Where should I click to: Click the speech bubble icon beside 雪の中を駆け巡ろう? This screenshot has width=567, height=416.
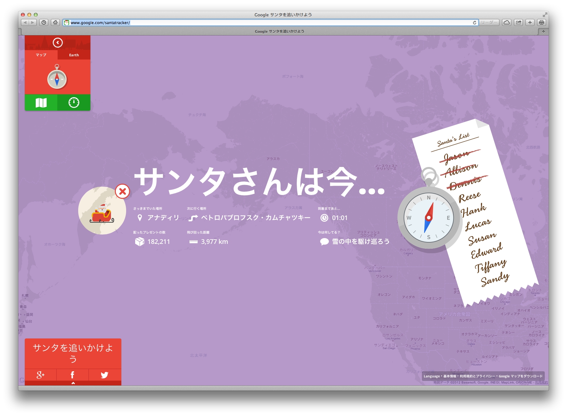[x=324, y=242]
